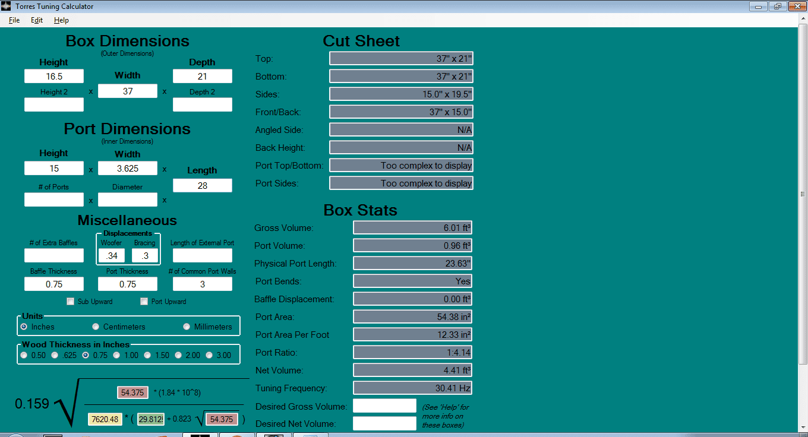
Task: Focus the # of Ports field
Action: tap(54, 199)
